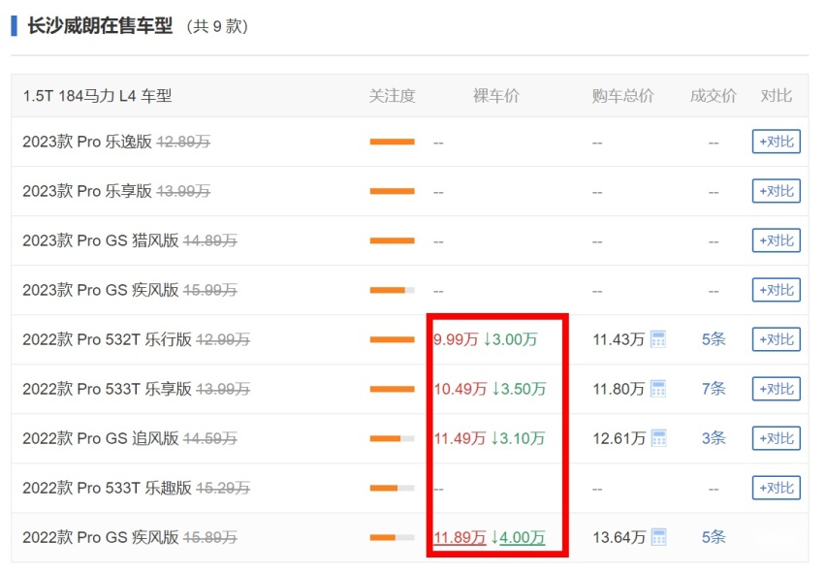
Task: Click the 11.89万 bare car price
Action: coord(460,537)
